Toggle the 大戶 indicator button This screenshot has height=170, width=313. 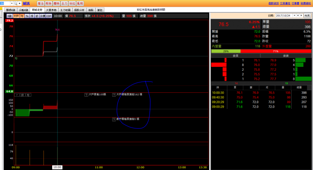[16, 16]
